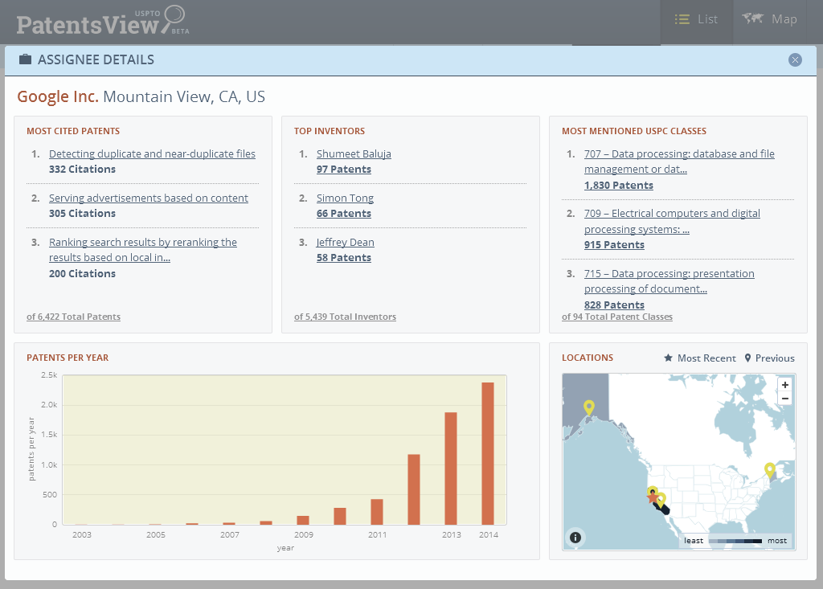
Task: Click the Google Inc. assignee name
Action: click(58, 96)
